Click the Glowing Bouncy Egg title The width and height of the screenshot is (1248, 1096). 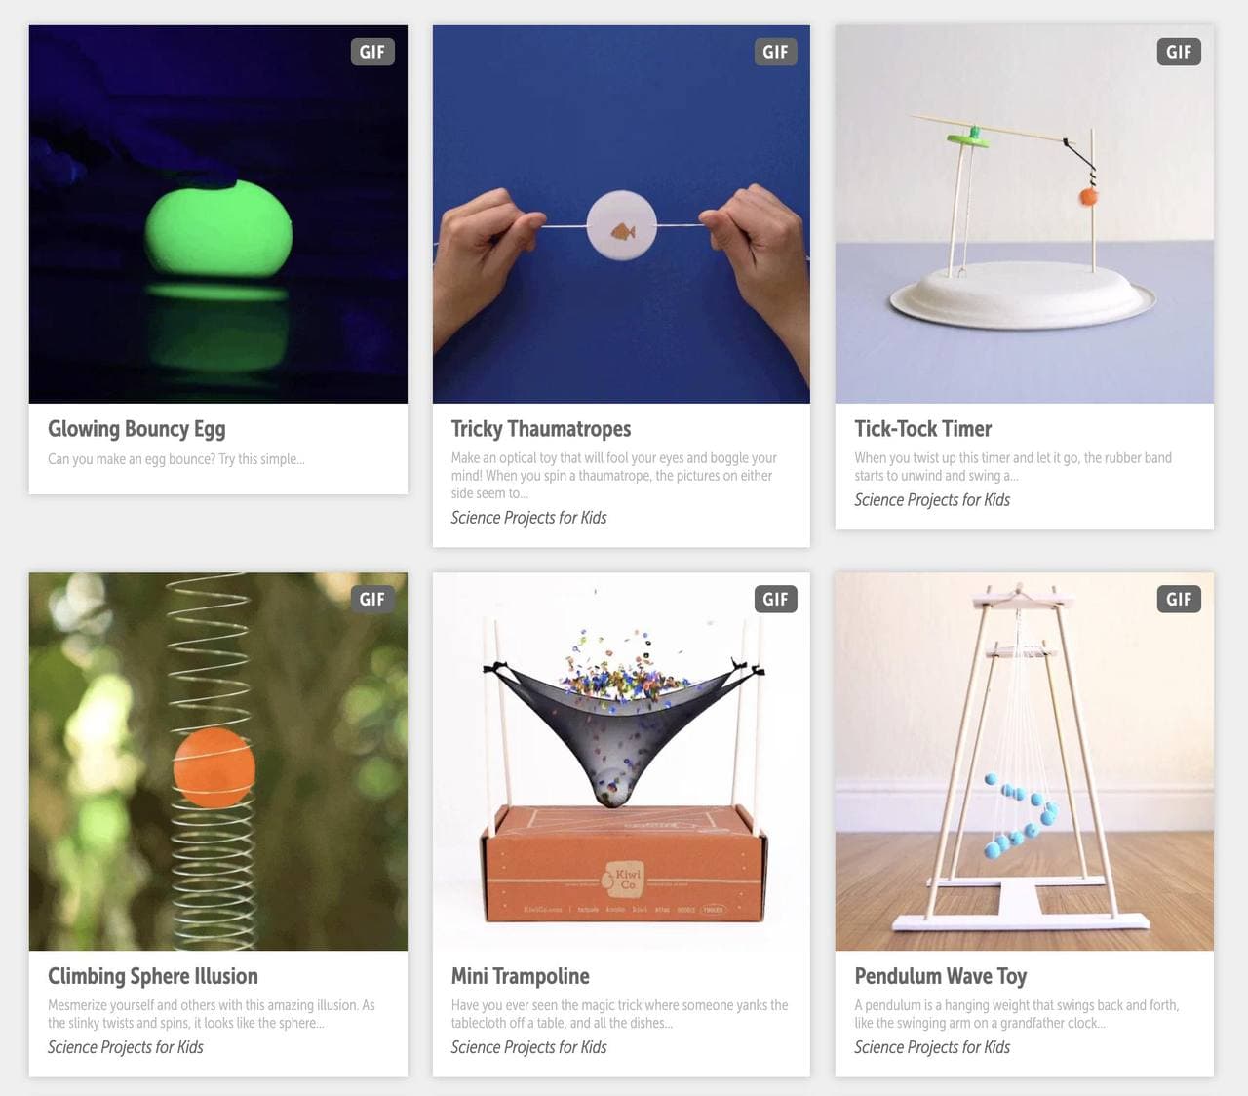136,429
